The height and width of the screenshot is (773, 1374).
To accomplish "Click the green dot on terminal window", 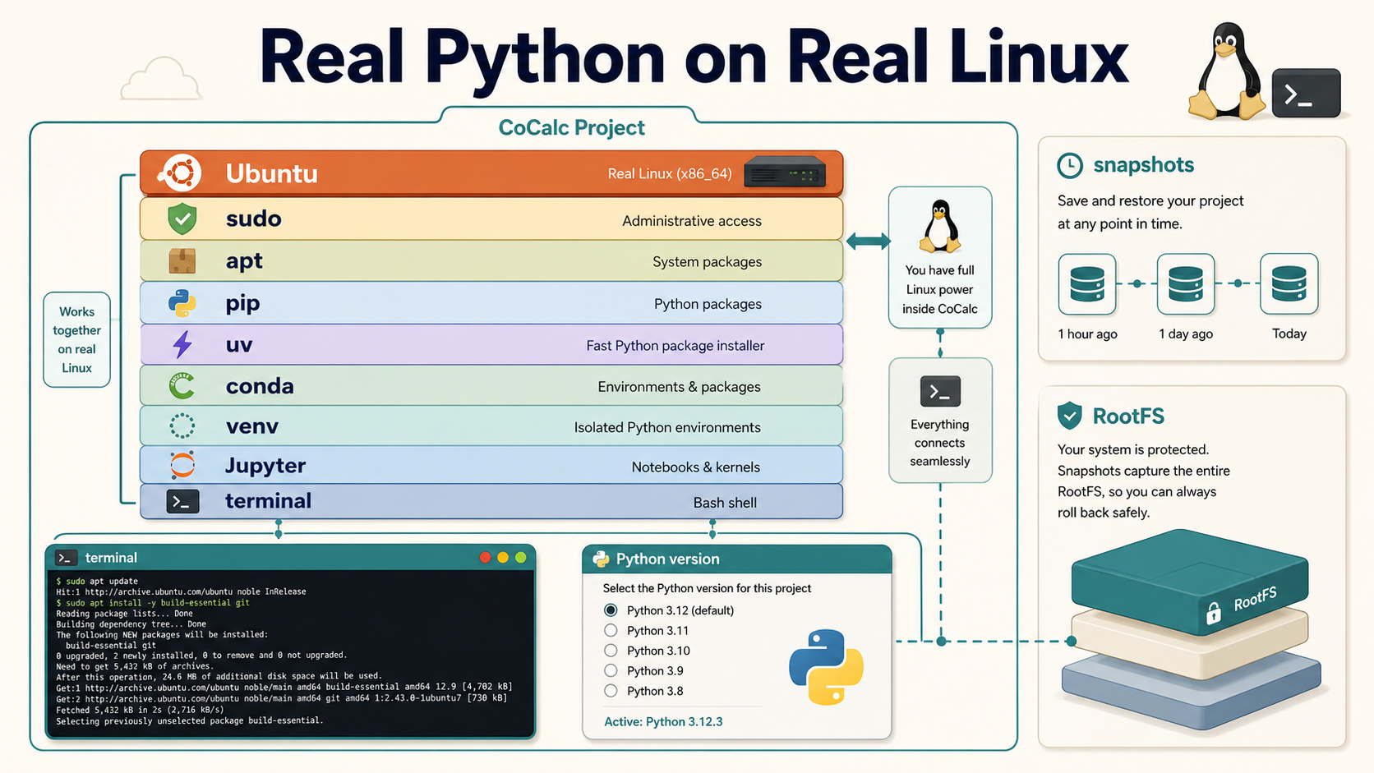I will [x=520, y=557].
